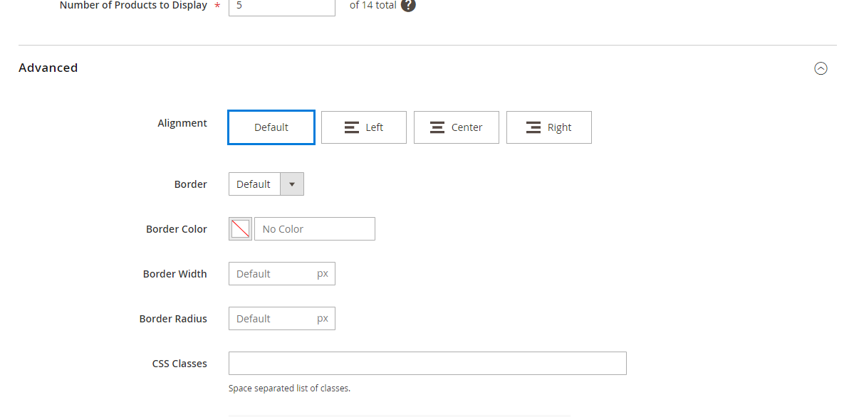Select Default alignment option
This screenshot has height=417, width=849.
(271, 127)
